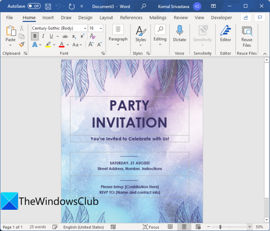270x231 pixels.
Task: Click the Reuse Files icon
Action: (x=247, y=36)
